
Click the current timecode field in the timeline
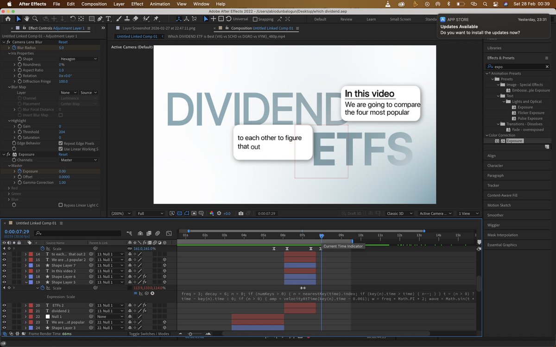click(x=17, y=232)
